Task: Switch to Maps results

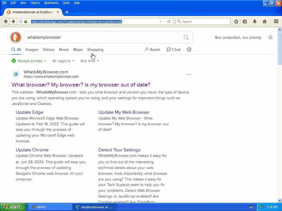Action: point(78,49)
